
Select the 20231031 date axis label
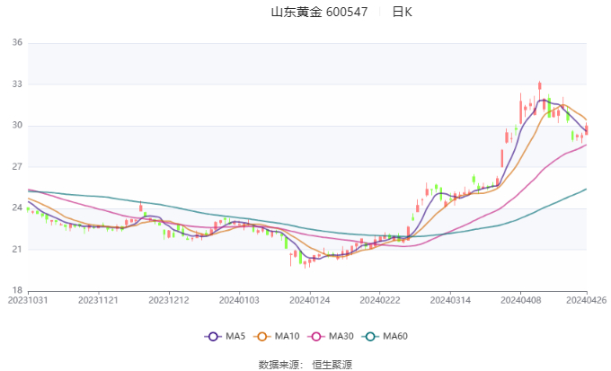coord(29,299)
